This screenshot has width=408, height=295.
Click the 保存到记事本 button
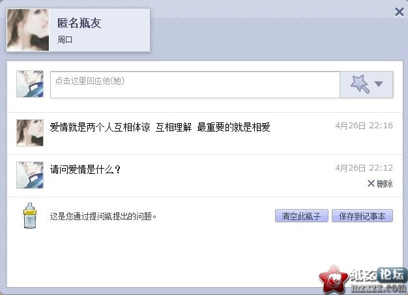coord(362,216)
